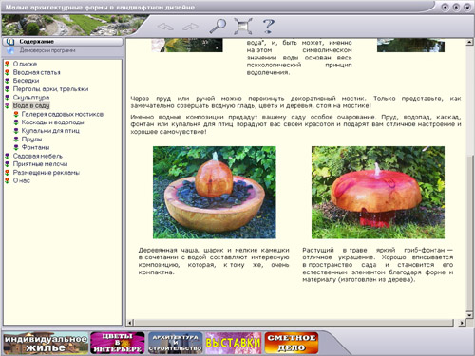Image resolution: width=475 pixels, height=356 pixels.
Task: Click the magnifying glass search icon
Action: (218, 26)
